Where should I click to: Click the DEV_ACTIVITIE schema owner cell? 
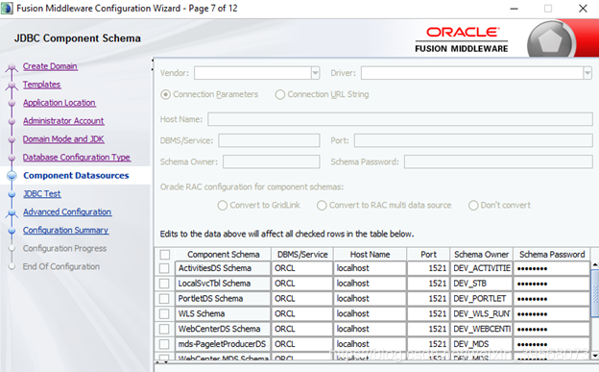tap(481, 268)
